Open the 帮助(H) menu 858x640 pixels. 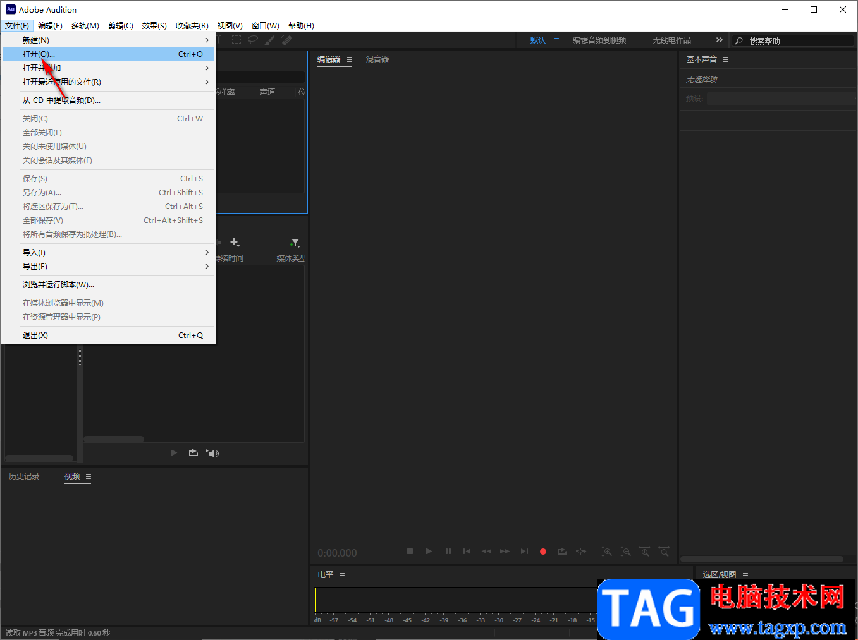coord(301,26)
